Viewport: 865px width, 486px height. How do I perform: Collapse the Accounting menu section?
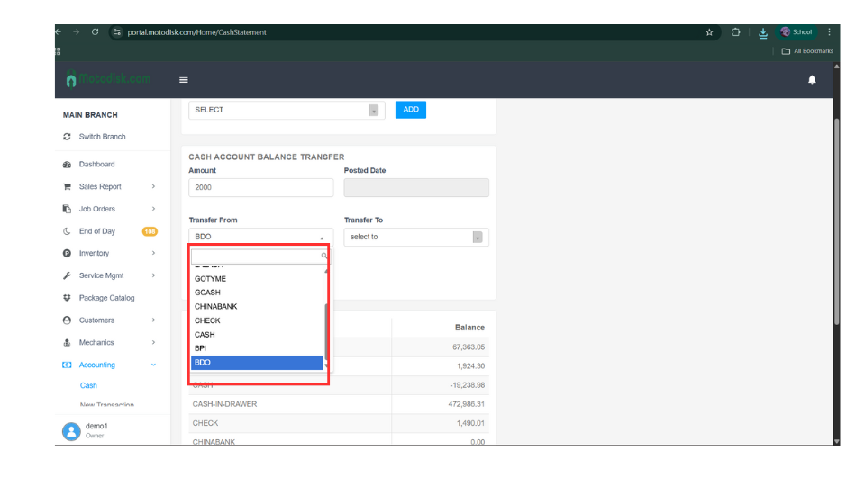point(153,365)
